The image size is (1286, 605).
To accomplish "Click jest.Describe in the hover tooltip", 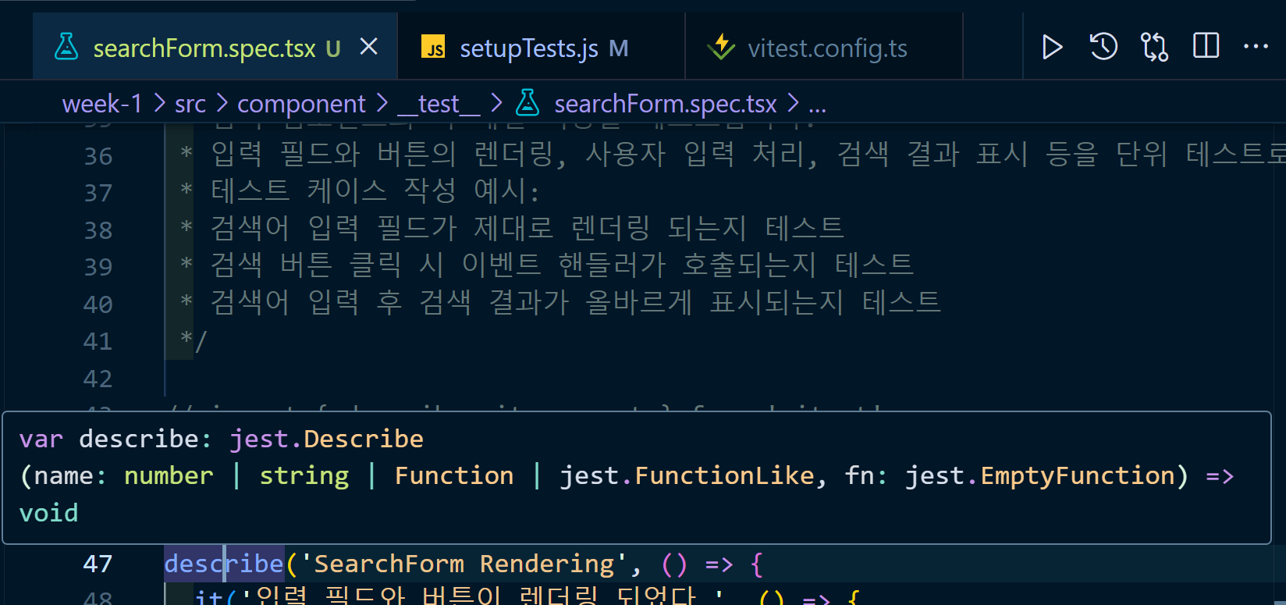I will 326,439.
